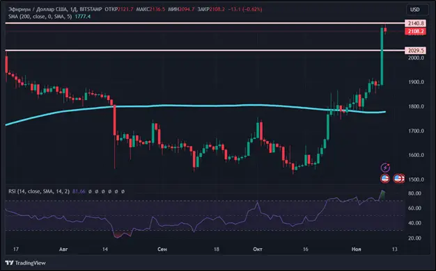
Task: Click the 17 date on the time axis
Action: tap(16, 249)
